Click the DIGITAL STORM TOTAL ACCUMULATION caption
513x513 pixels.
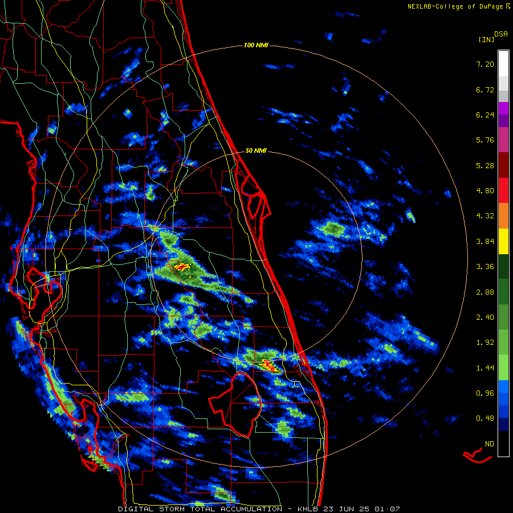click(200, 509)
